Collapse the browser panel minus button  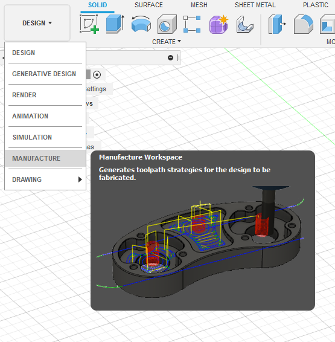(171, 58)
